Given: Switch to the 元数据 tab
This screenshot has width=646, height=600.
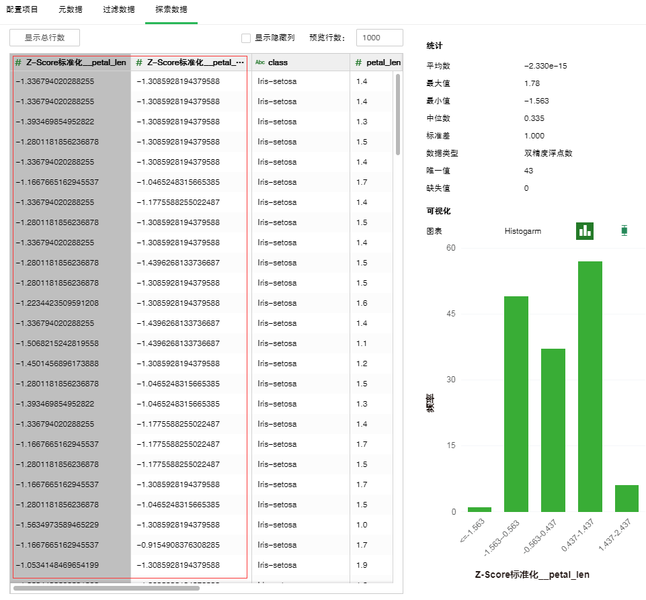Looking at the screenshot, I should 71,10.
